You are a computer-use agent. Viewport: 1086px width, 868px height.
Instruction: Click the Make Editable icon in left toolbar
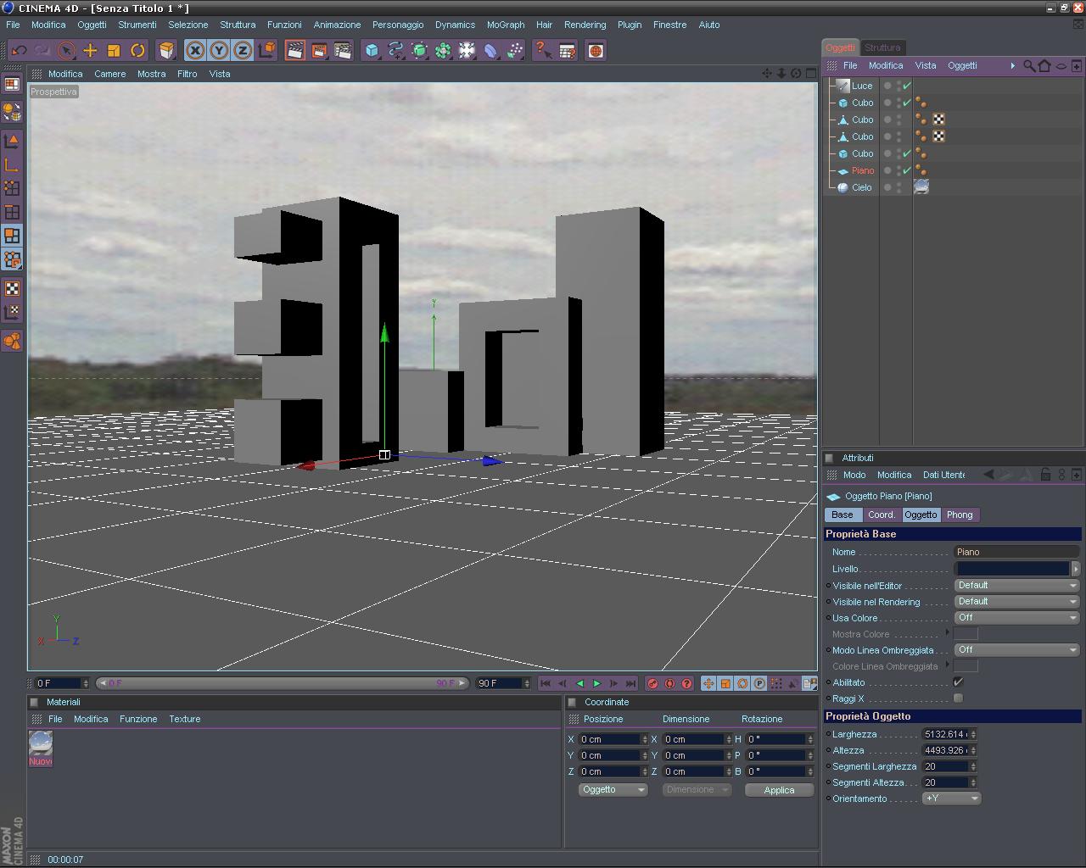coord(12,112)
